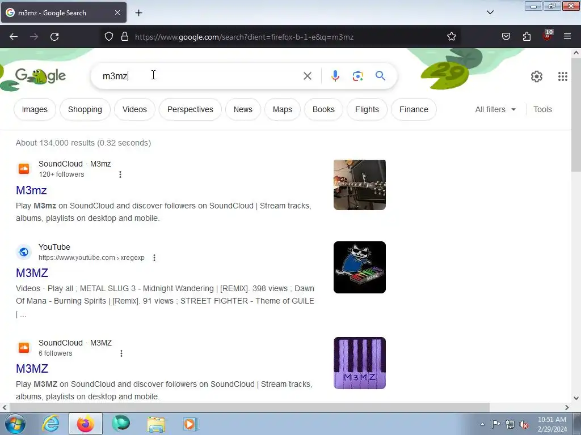Open file explorer folder on taskbar

coord(156,424)
